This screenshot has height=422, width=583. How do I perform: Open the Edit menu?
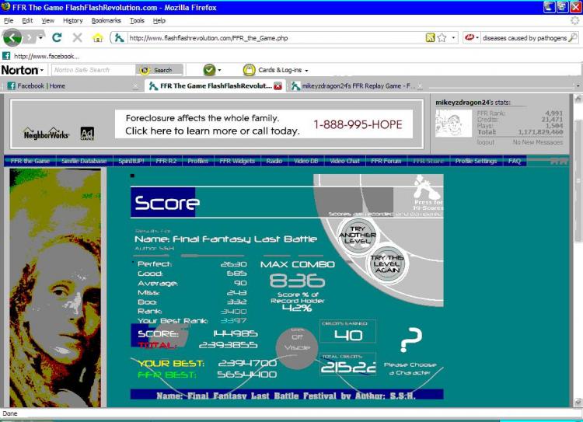27,21
